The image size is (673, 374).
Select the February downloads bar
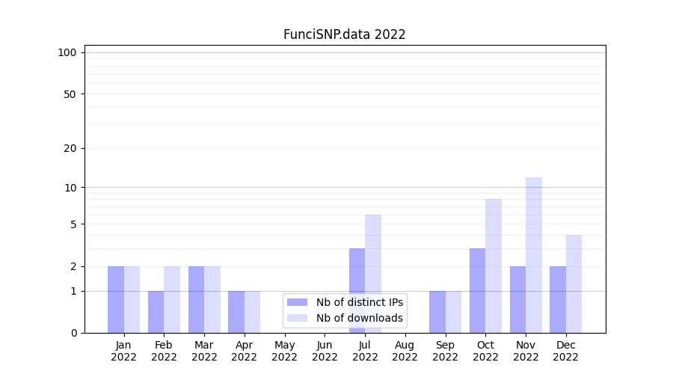coord(172,299)
